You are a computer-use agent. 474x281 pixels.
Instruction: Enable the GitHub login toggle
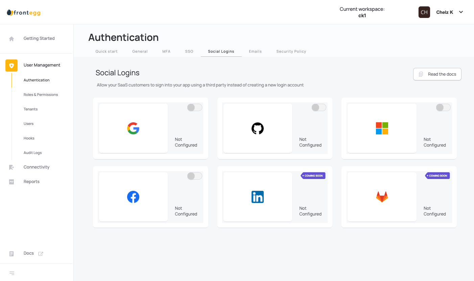click(x=319, y=107)
